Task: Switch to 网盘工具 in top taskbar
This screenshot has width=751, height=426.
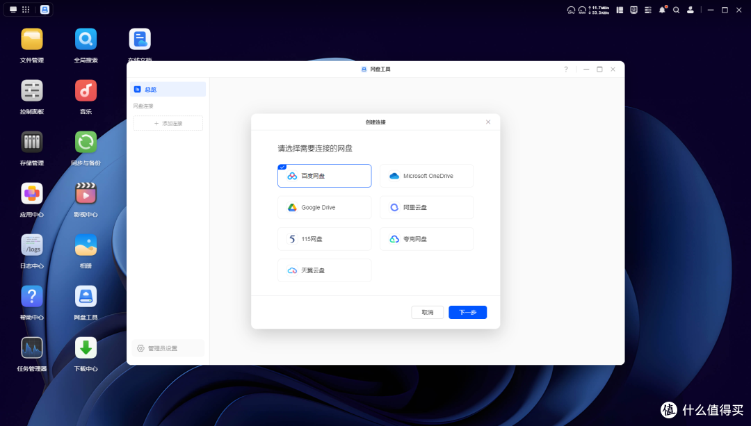Action: tap(45, 10)
